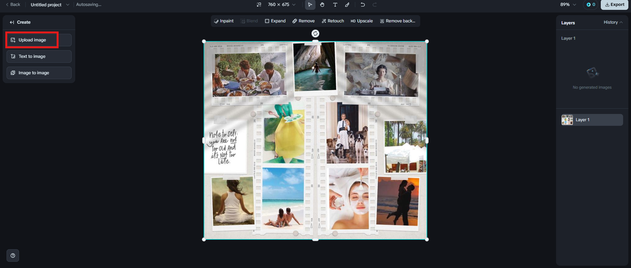
Task: Select the Remove eraser tool
Action: tap(303, 21)
